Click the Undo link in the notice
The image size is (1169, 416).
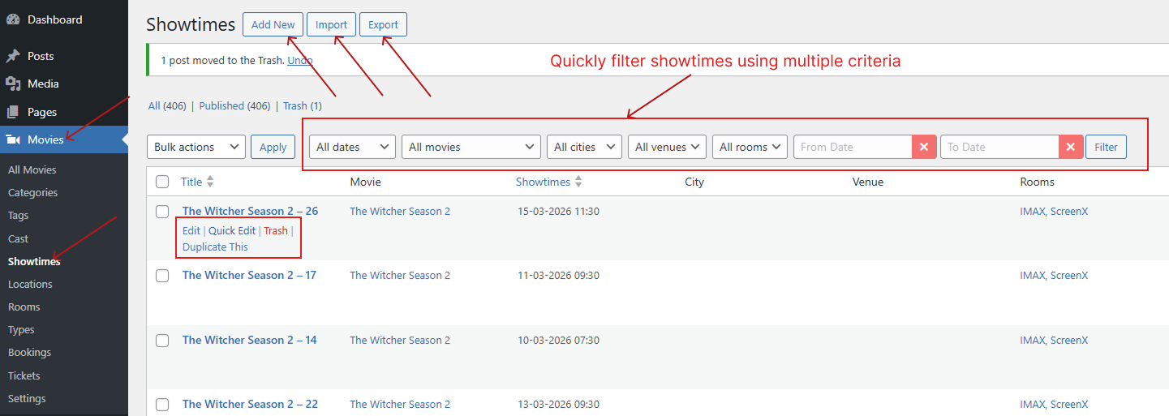pyautogui.click(x=300, y=60)
